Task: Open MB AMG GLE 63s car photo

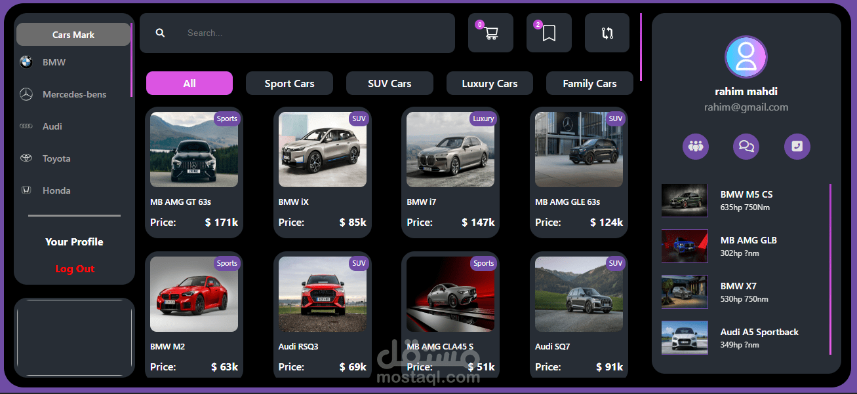Action: pos(579,149)
